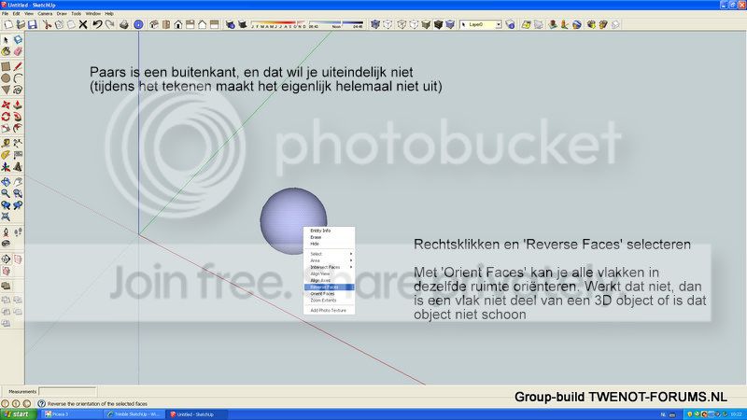
Task: Click Get Models toolbar icon
Action: (x=591, y=24)
